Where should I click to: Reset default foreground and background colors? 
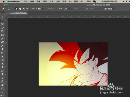coord(1,95)
